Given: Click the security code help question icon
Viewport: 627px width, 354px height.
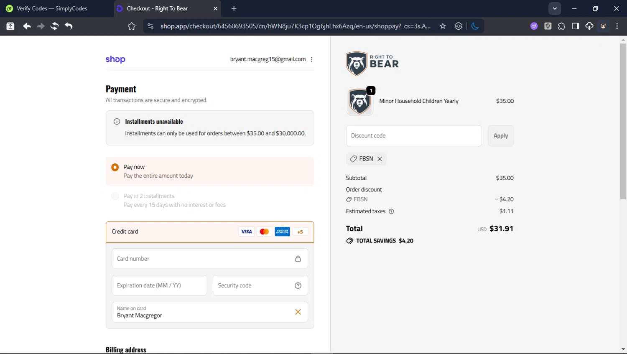Looking at the screenshot, I should pos(298,285).
